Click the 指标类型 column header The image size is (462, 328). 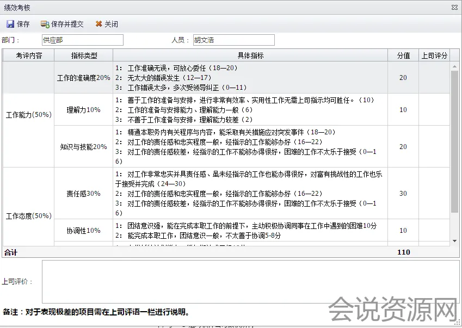coord(84,55)
